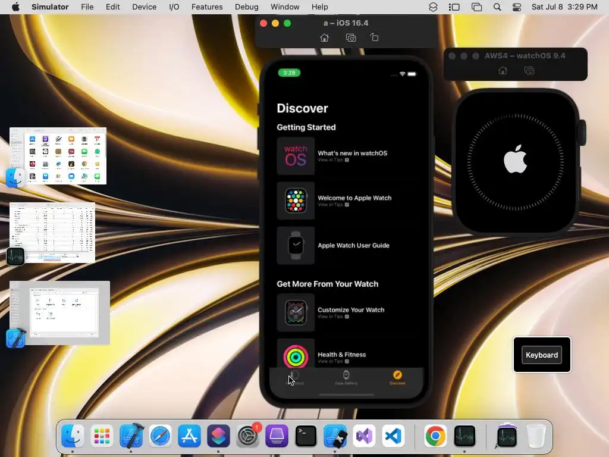Select Activity Monitor window in Stage Manager
This screenshot has height=457, width=609.
[x=52, y=233]
